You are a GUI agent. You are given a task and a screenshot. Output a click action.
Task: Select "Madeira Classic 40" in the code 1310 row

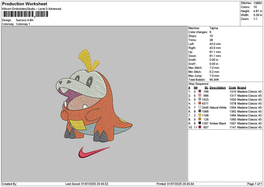click(249, 91)
